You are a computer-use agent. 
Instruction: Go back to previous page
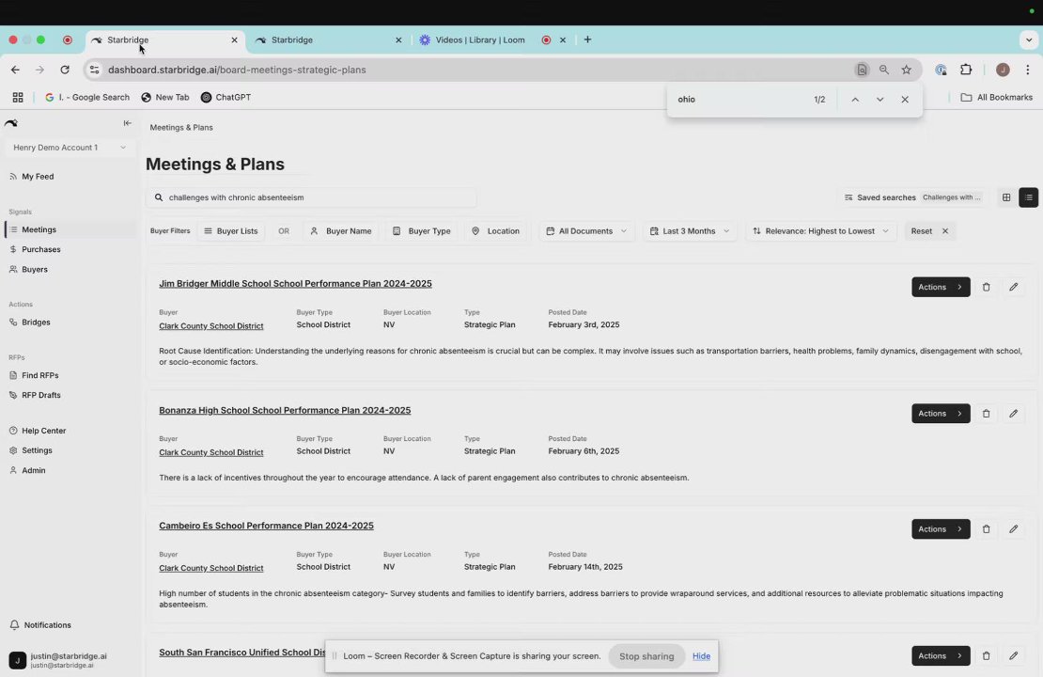click(x=15, y=70)
